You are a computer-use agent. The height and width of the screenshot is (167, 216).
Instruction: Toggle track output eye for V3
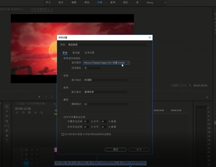tap(37, 155)
